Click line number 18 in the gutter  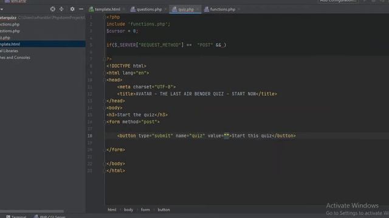pyautogui.click(x=90, y=136)
